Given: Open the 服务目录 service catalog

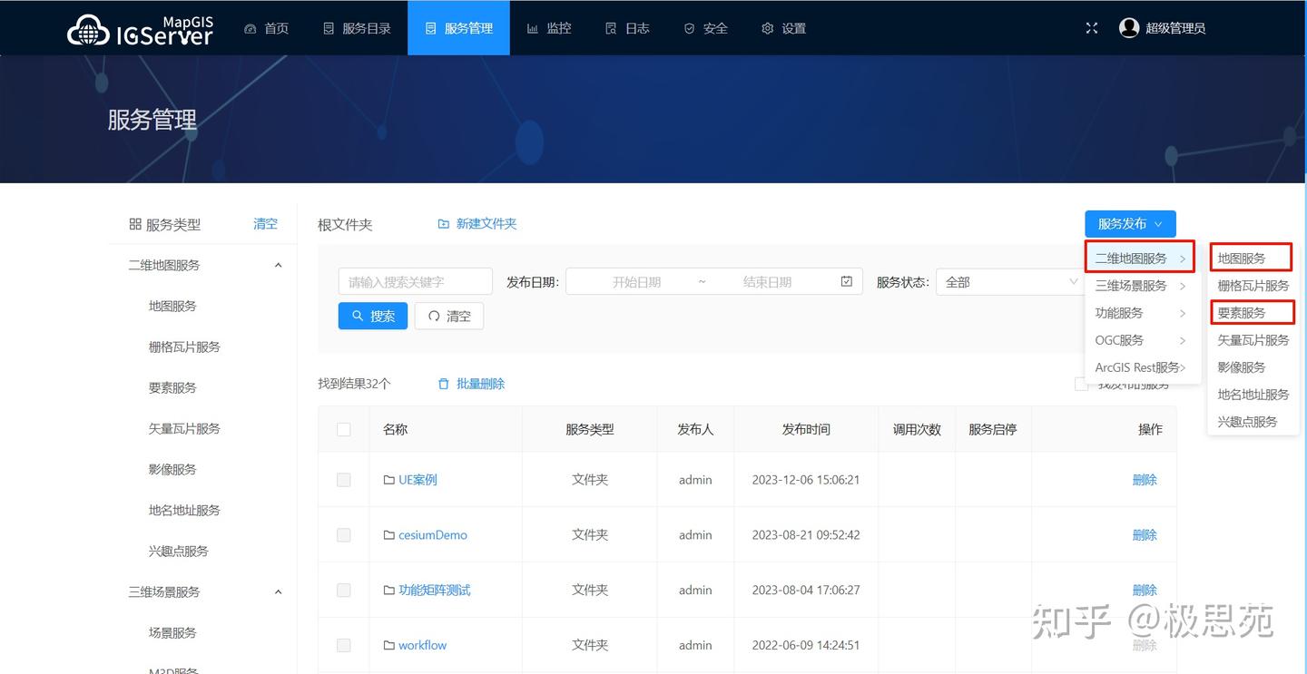Looking at the screenshot, I should pyautogui.click(x=356, y=28).
